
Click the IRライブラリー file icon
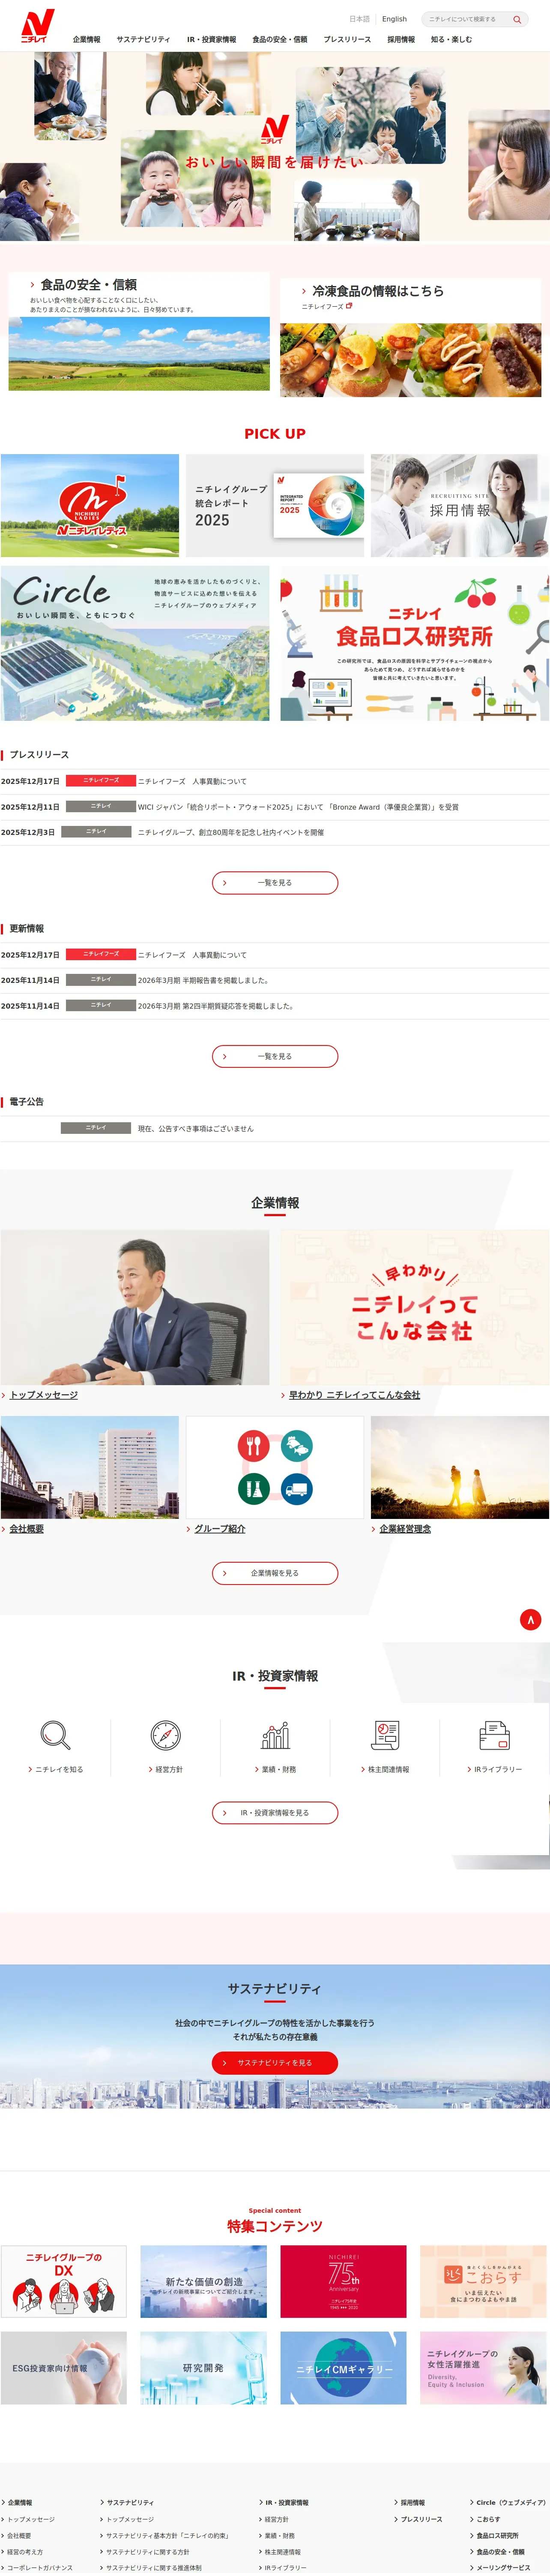coord(495,1735)
